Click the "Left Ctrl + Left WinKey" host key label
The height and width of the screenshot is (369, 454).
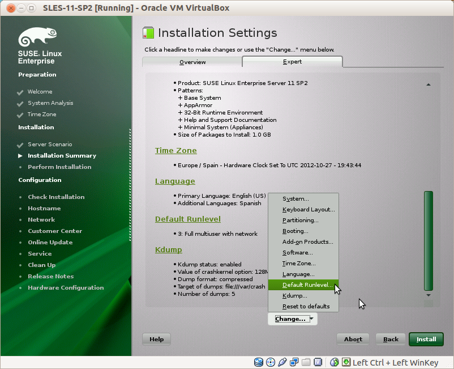pos(396,363)
